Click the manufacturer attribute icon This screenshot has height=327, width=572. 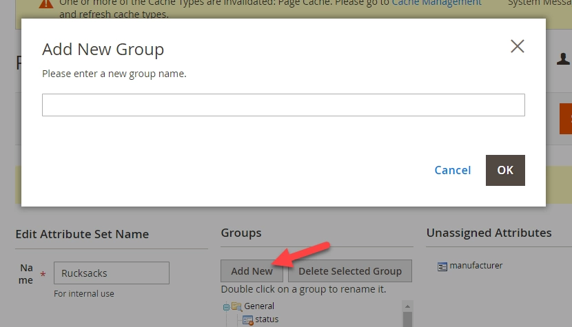pos(442,267)
